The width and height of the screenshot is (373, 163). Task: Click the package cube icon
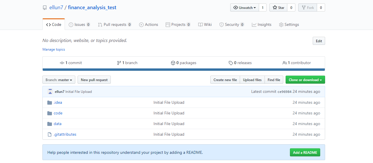[173, 63]
